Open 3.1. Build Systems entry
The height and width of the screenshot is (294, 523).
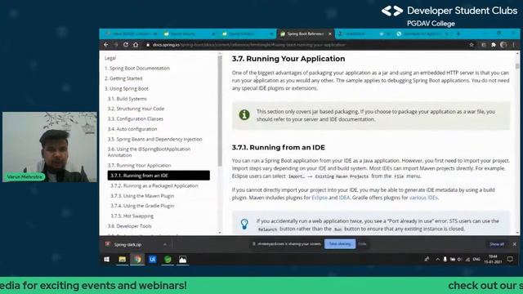[x=127, y=99]
